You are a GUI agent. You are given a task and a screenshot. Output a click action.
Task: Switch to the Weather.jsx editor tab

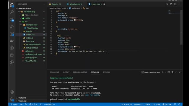point(75,4)
